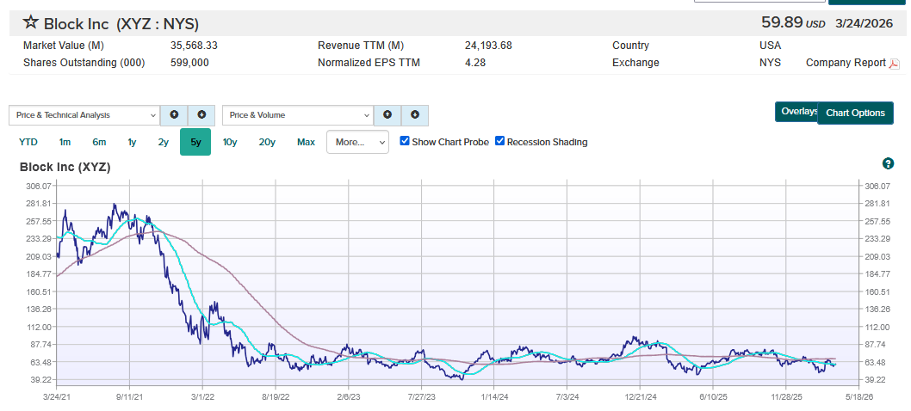
Task: Open the Chart Options button
Action: point(855,113)
